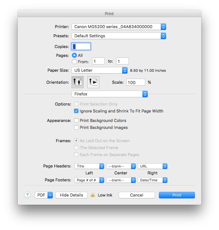
Task: Click the Low Ink warning icon
Action: tap(93, 195)
